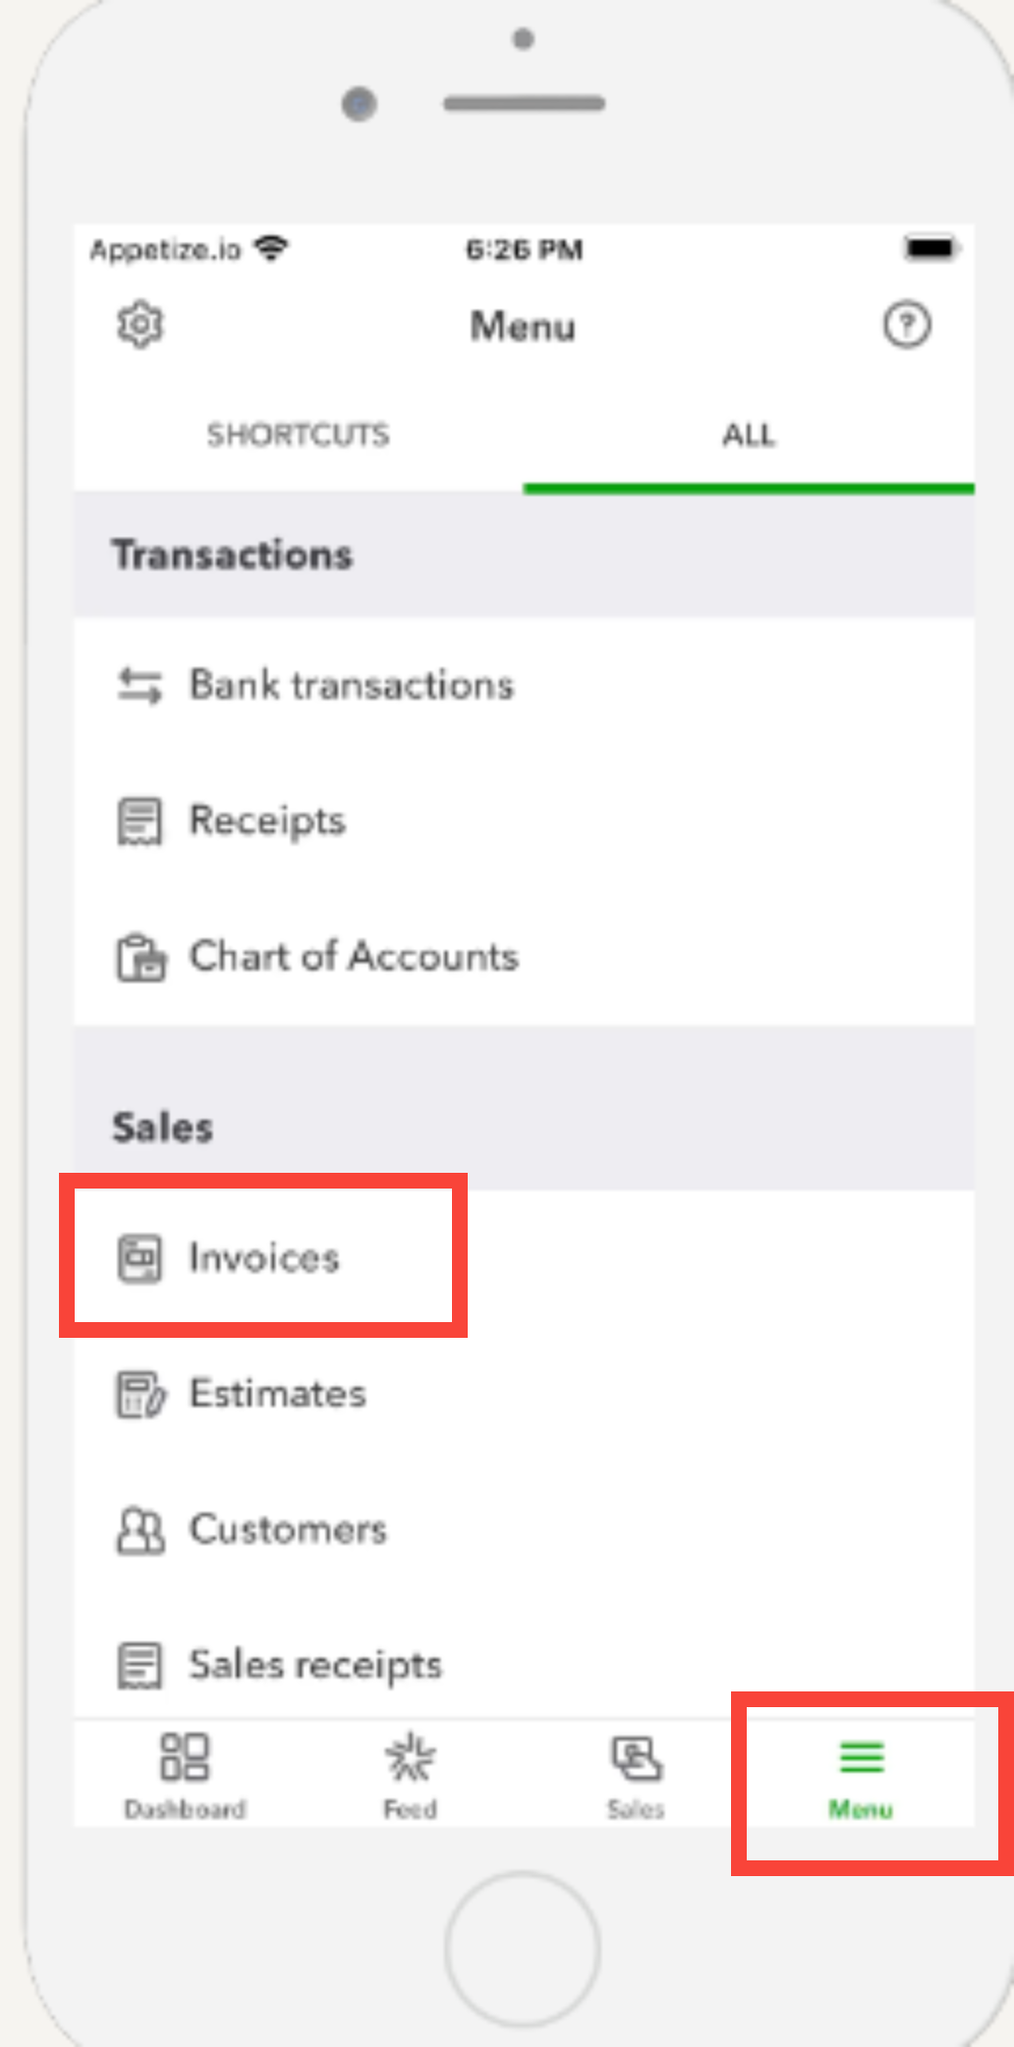Open Bank transactions from the list
The width and height of the screenshot is (1014, 2047).
pyautogui.click(x=351, y=686)
